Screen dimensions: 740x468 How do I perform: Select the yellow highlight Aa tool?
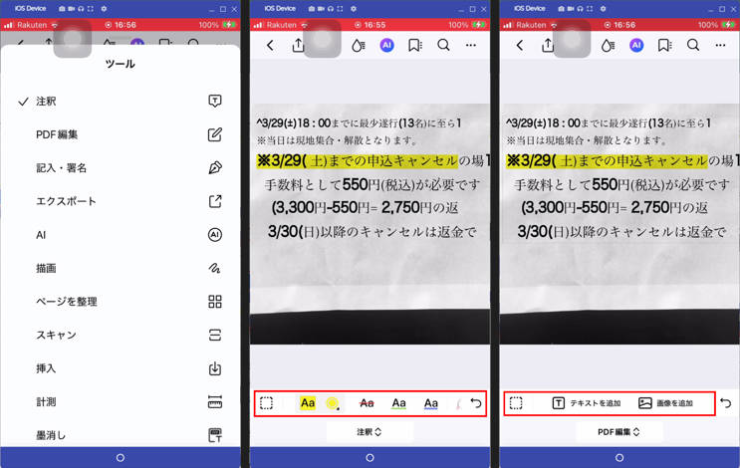tap(308, 403)
